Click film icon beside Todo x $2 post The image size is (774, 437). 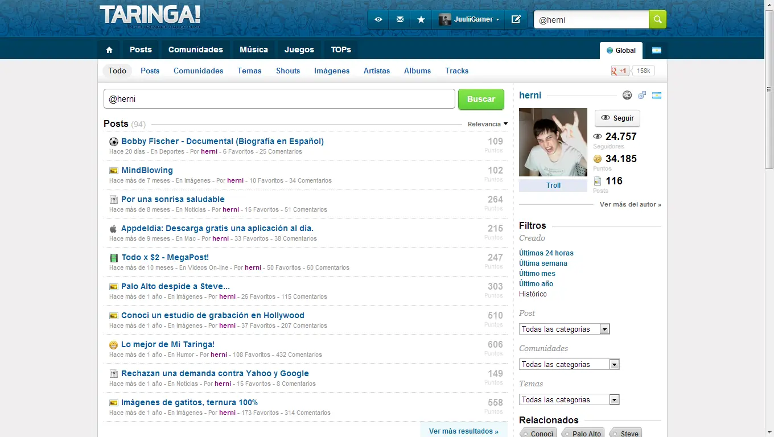pos(114,258)
